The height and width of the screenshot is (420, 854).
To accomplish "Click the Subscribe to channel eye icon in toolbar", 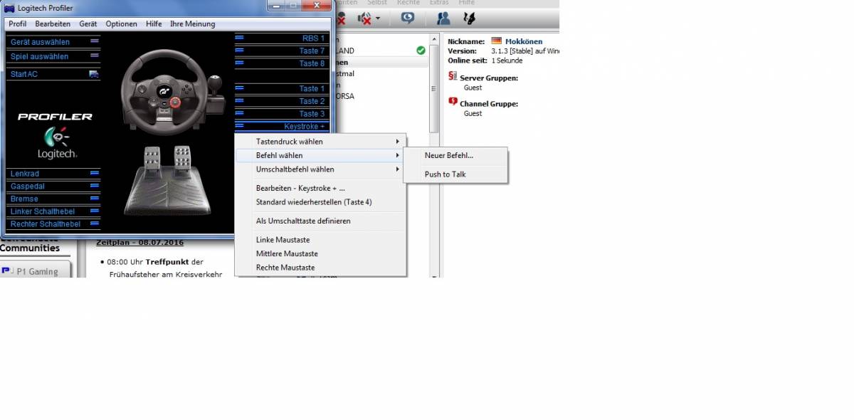I will [x=407, y=19].
